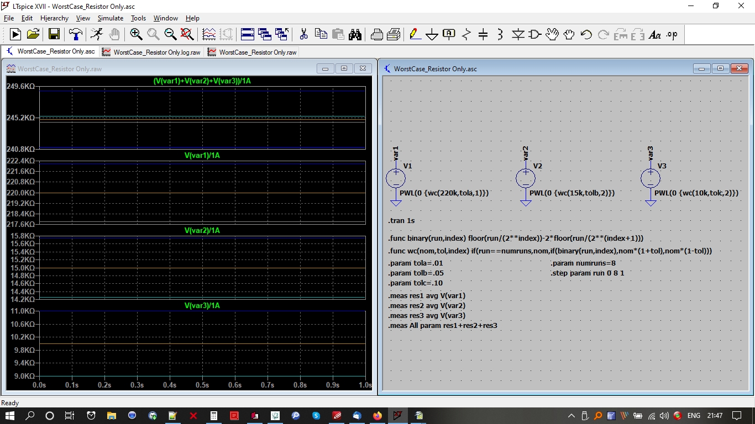Cascade windows using the toolbar icon

pos(265,35)
